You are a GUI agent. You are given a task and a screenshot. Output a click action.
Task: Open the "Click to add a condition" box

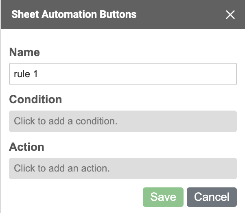click(123, 121)
